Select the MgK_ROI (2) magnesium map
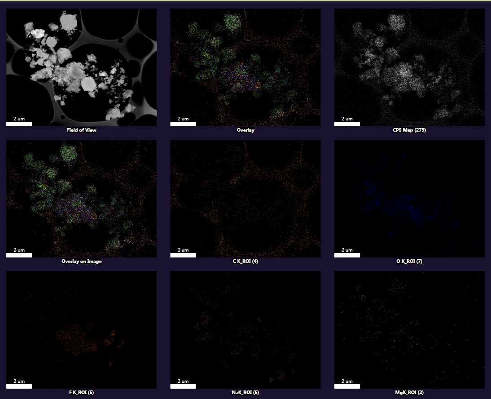 pyautogui.click(x=409, y=330)
